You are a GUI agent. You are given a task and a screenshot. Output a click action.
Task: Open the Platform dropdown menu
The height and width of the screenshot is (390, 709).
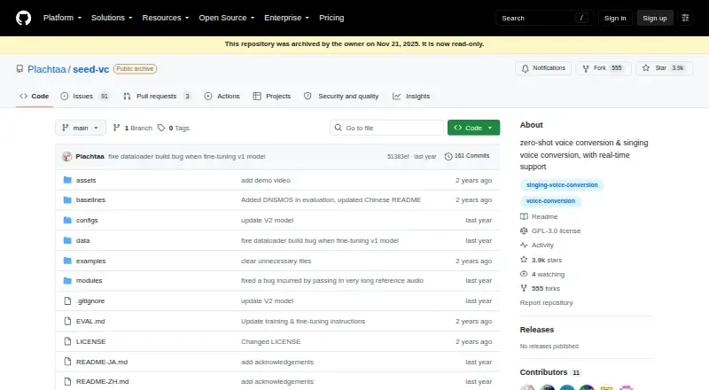[62, 18]
